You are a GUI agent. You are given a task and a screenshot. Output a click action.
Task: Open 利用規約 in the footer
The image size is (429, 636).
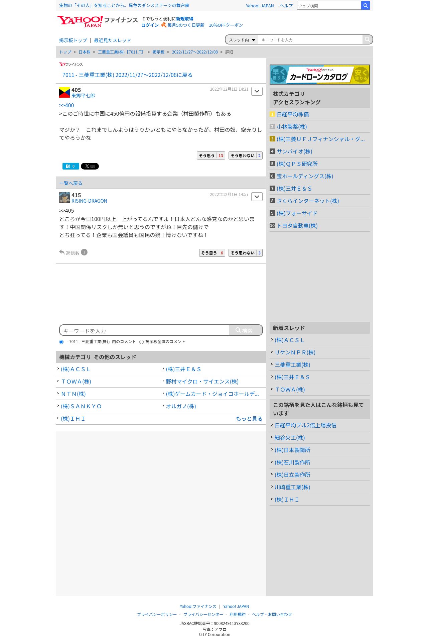pyautogui.click(x=238, y=614)
